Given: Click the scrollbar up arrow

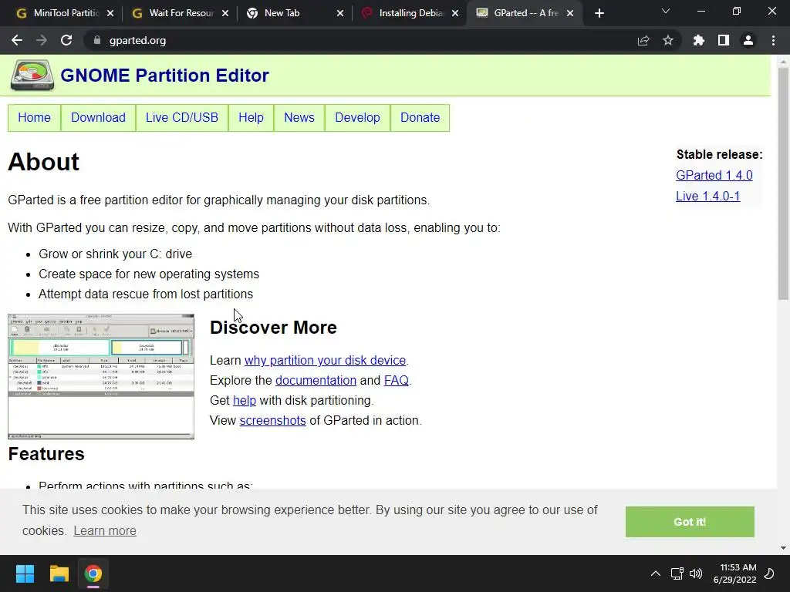Looking at the screenshot, I should coord(783,62).
